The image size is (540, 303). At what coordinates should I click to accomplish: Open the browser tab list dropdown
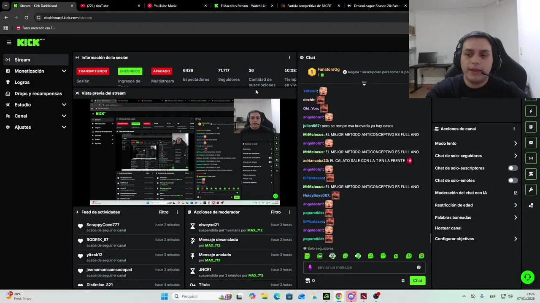[5, 6]
